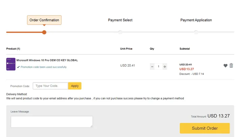Click the Total Amount USD 13.27 value
243x137 pixels.
pos(218,116)
